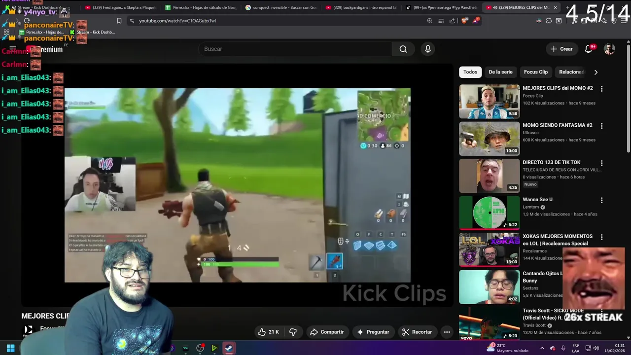Click the Ultrascc channel name
631x355 pixels.
coord(531,133)
